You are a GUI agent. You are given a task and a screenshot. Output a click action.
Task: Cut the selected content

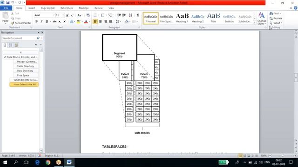[x=15, y=13]
